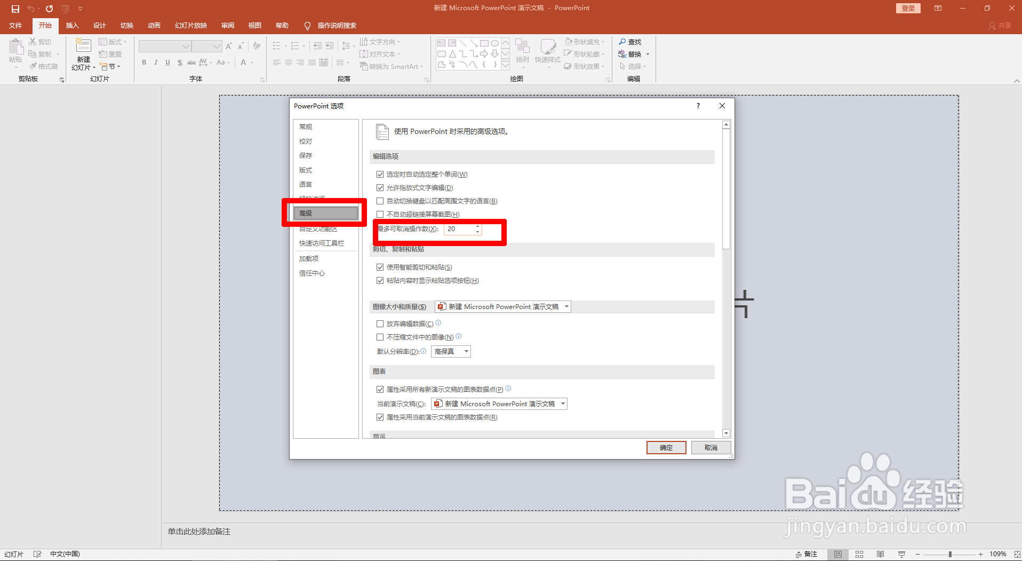
Task: Click the Find magnifier icon
Action: 622,42
